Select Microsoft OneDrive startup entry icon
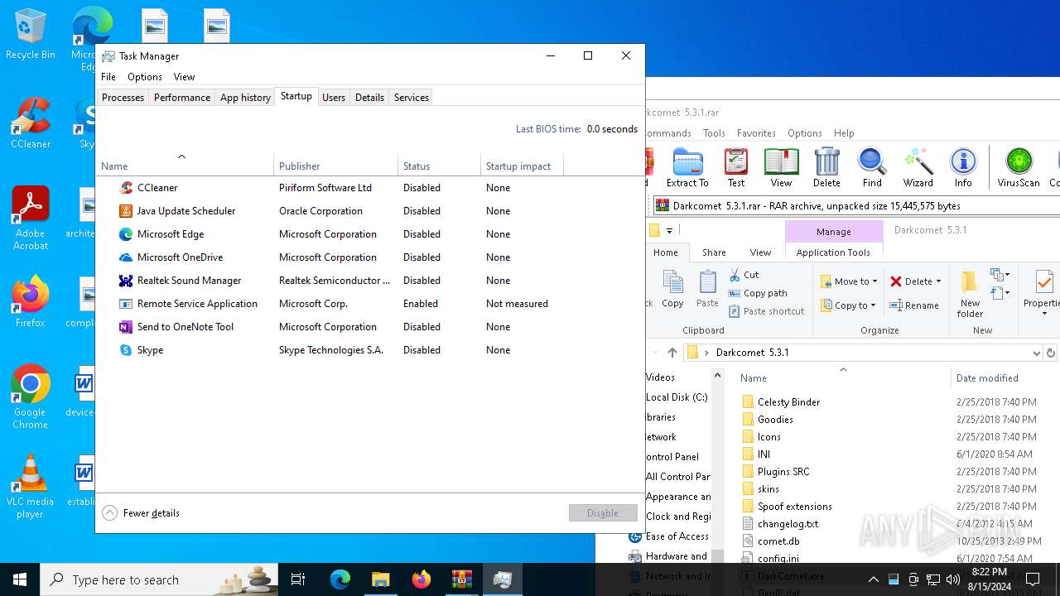 126,257
